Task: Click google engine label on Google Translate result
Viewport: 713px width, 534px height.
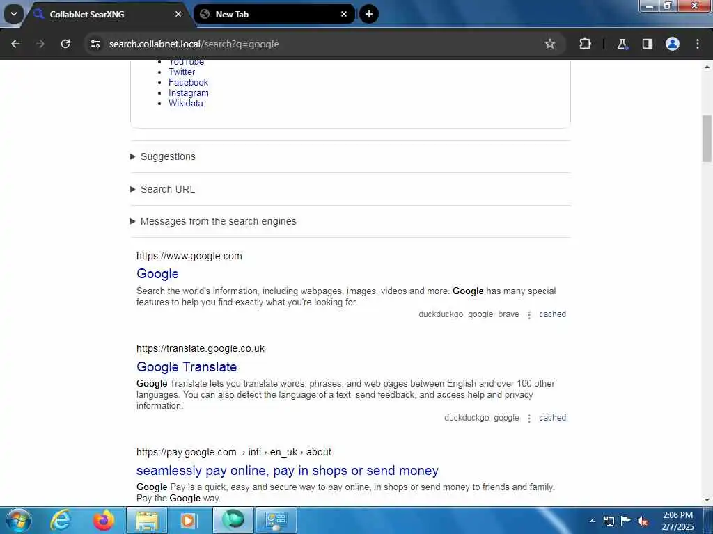Action: click(507, 418)
